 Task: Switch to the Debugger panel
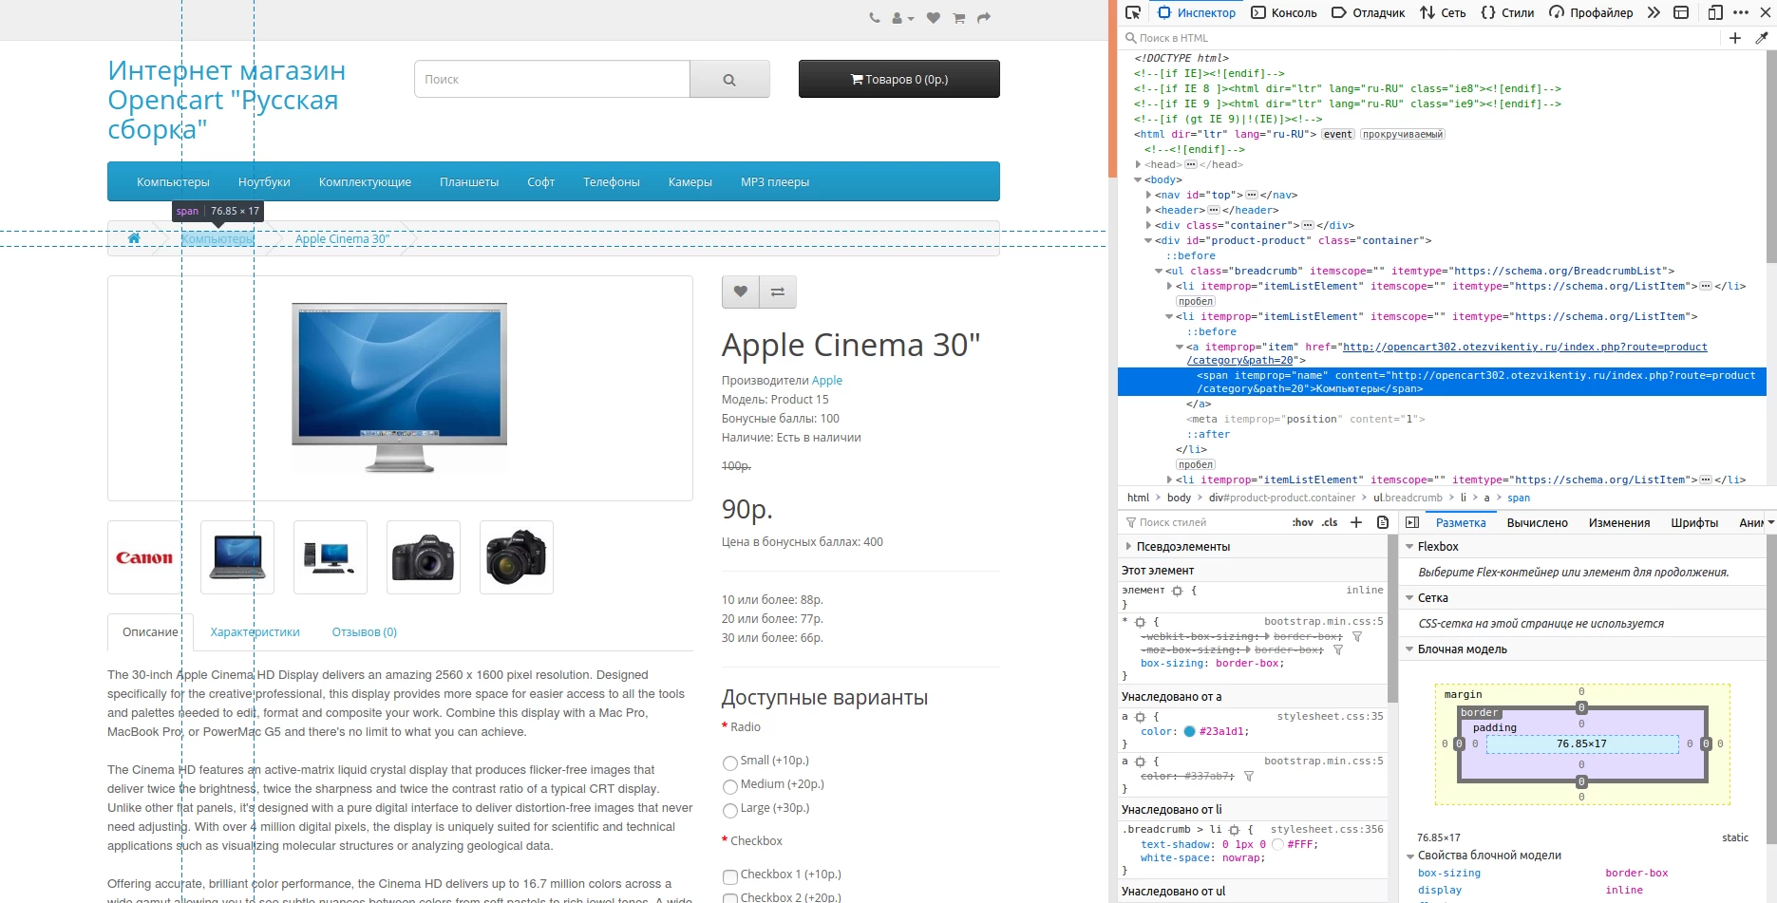(1369, 12)
